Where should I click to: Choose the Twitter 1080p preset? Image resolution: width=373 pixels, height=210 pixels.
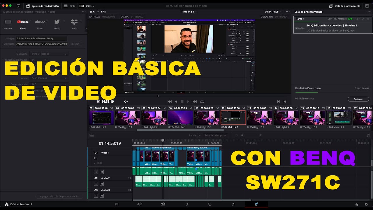(x=57, y=24)
